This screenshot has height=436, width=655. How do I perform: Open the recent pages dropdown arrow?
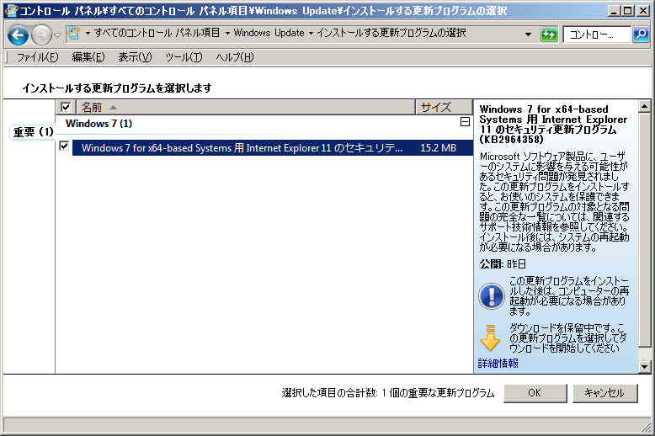point(57,35)
